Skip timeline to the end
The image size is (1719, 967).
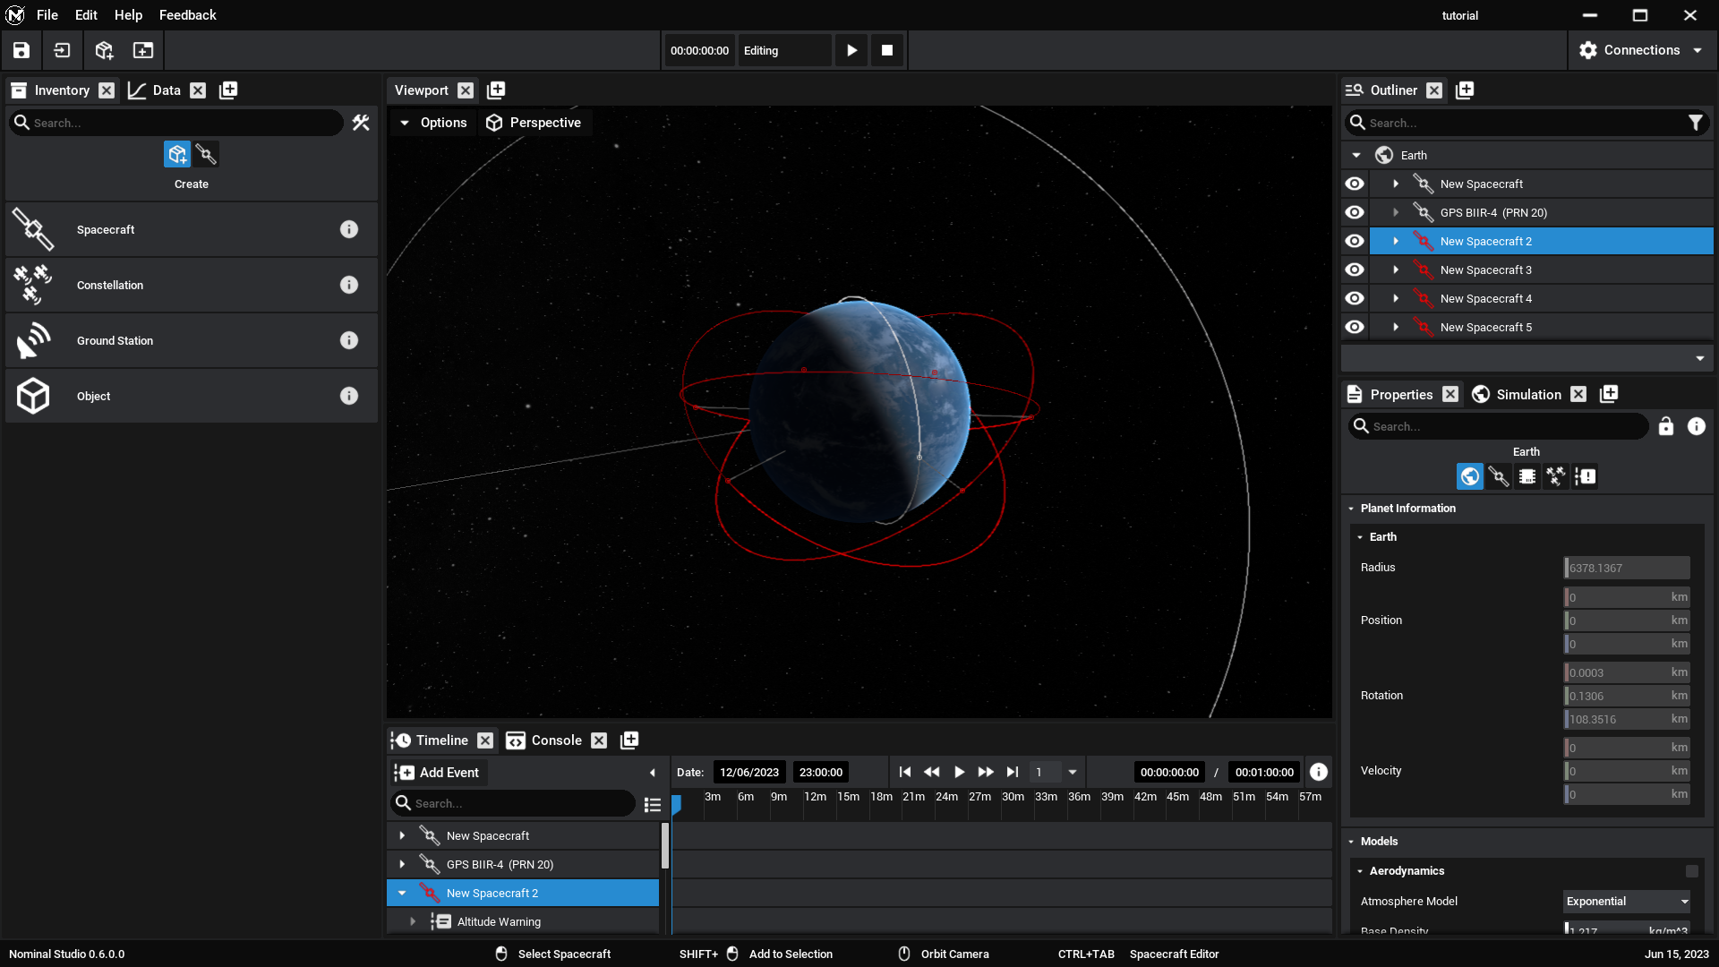[1013, 772]
